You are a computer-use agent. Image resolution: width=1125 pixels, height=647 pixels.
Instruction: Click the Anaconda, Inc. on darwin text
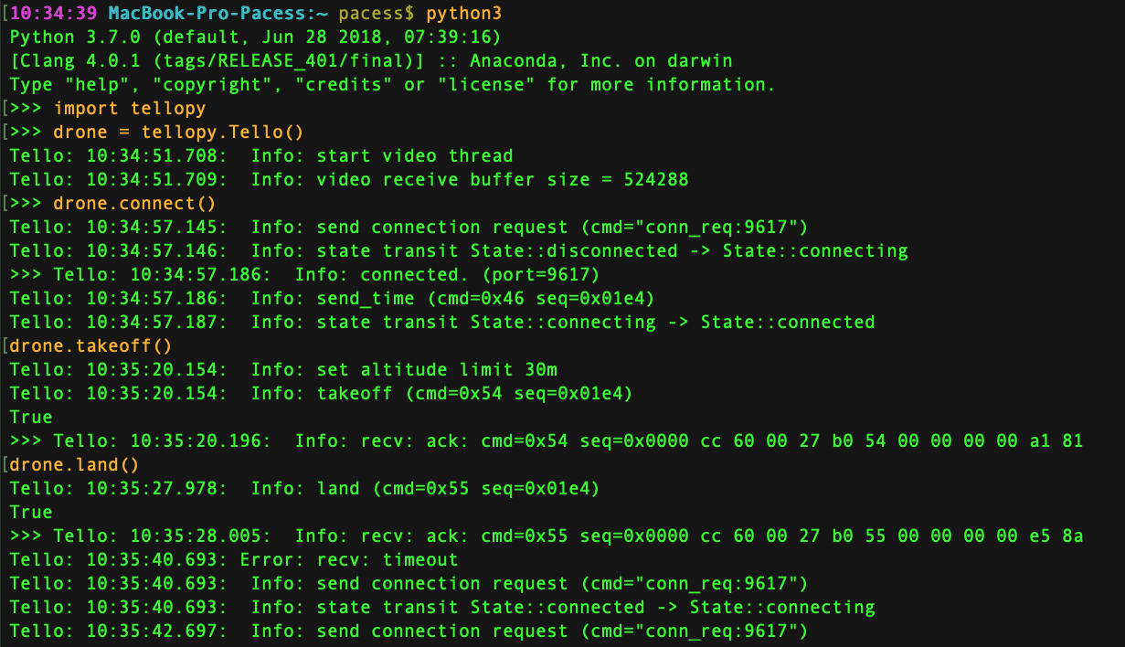coord(601,61)
